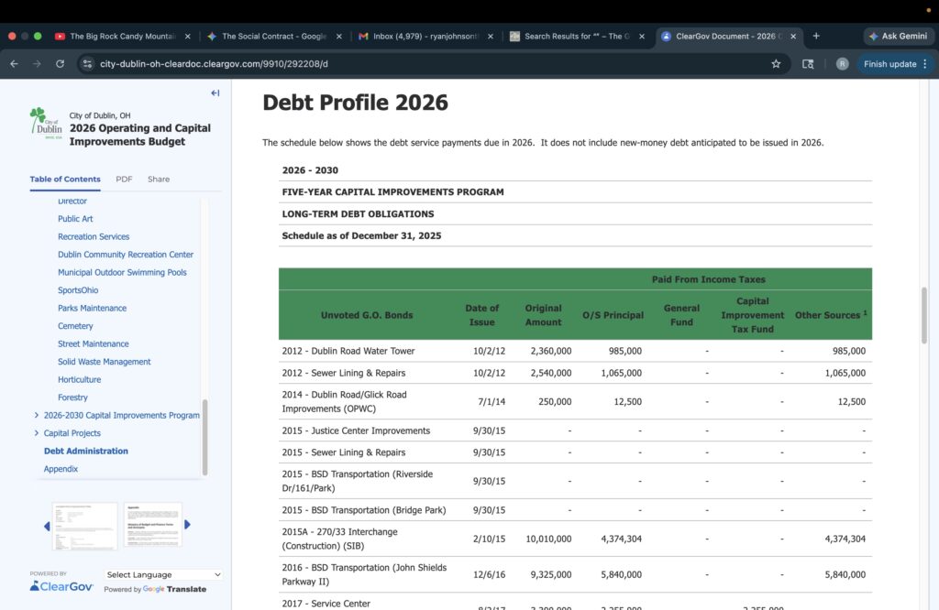Image resolution: width=939 pixels, height=610 pixels.
Task: Open the Debt Administration link
Action: coord(86,451)
